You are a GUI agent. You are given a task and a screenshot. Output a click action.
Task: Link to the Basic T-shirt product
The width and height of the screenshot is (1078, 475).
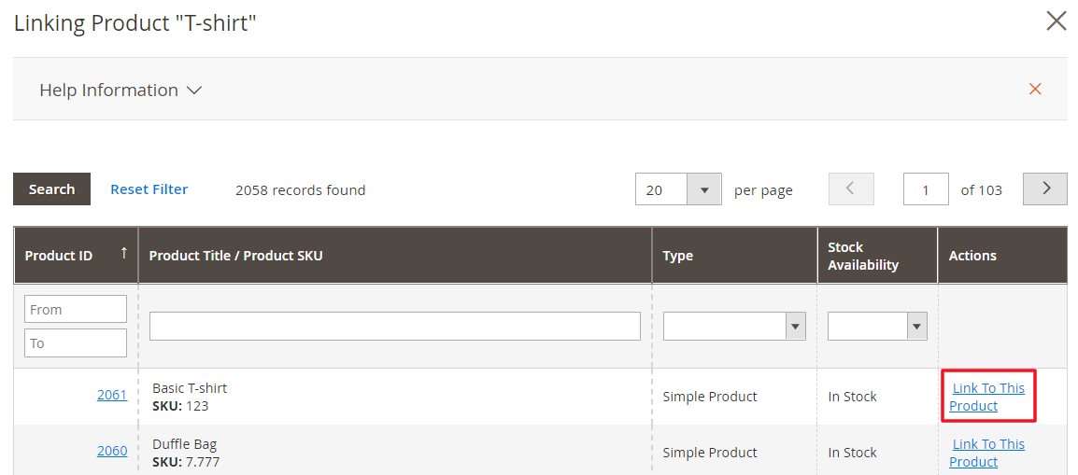[987, 397]
